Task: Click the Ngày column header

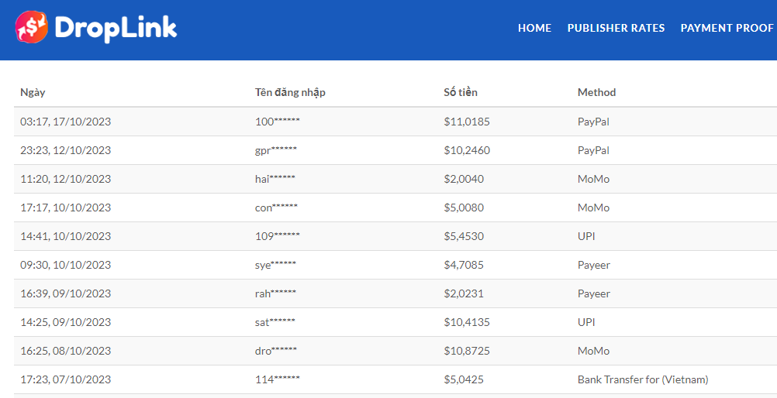Action: coord(33,92)
